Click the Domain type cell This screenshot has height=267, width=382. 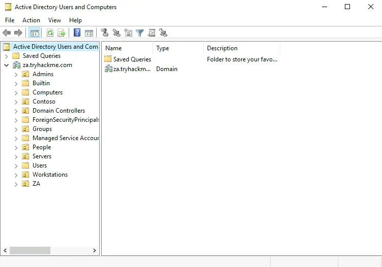coord(167,69)
